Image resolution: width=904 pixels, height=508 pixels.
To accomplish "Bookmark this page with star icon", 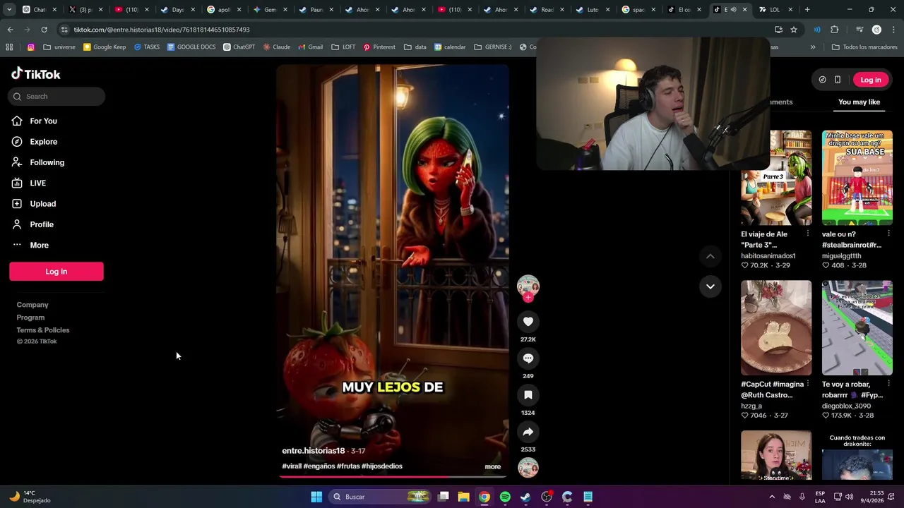I will [x=794, y=30].
